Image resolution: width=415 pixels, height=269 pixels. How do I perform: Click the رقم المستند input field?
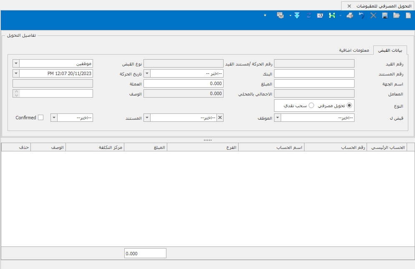click(x=314, y=73)
